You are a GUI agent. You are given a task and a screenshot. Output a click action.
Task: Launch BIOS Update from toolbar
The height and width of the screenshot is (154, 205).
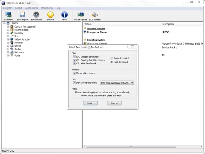coord(95,15)
